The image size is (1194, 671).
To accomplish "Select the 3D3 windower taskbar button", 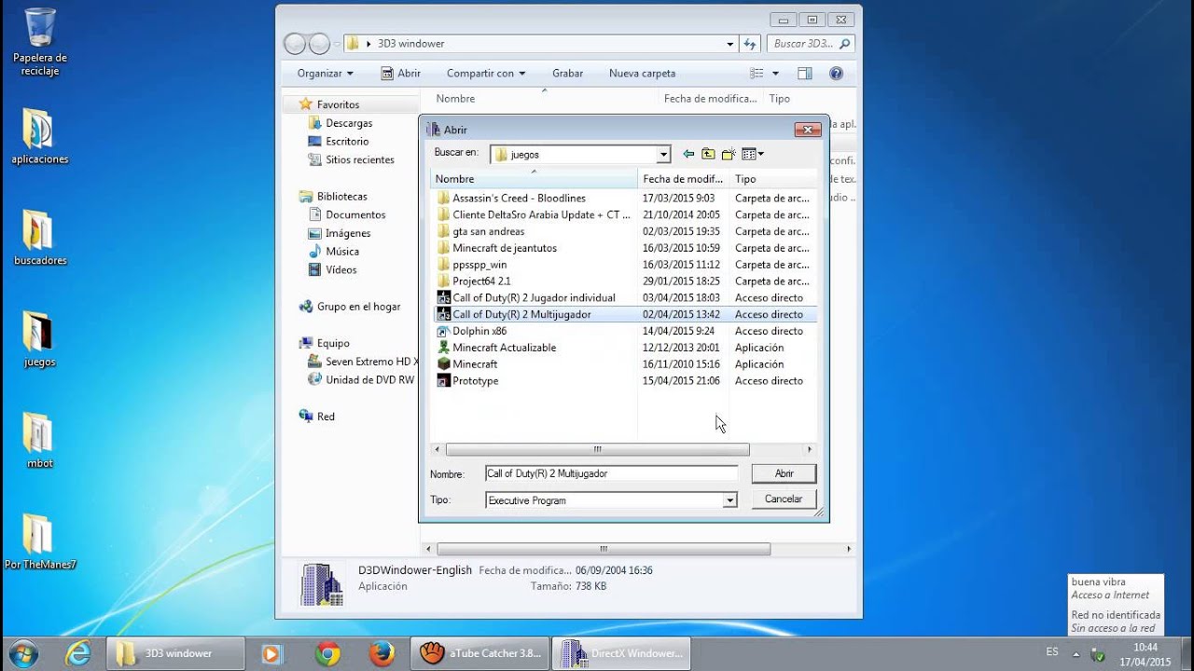I will 175,653.
